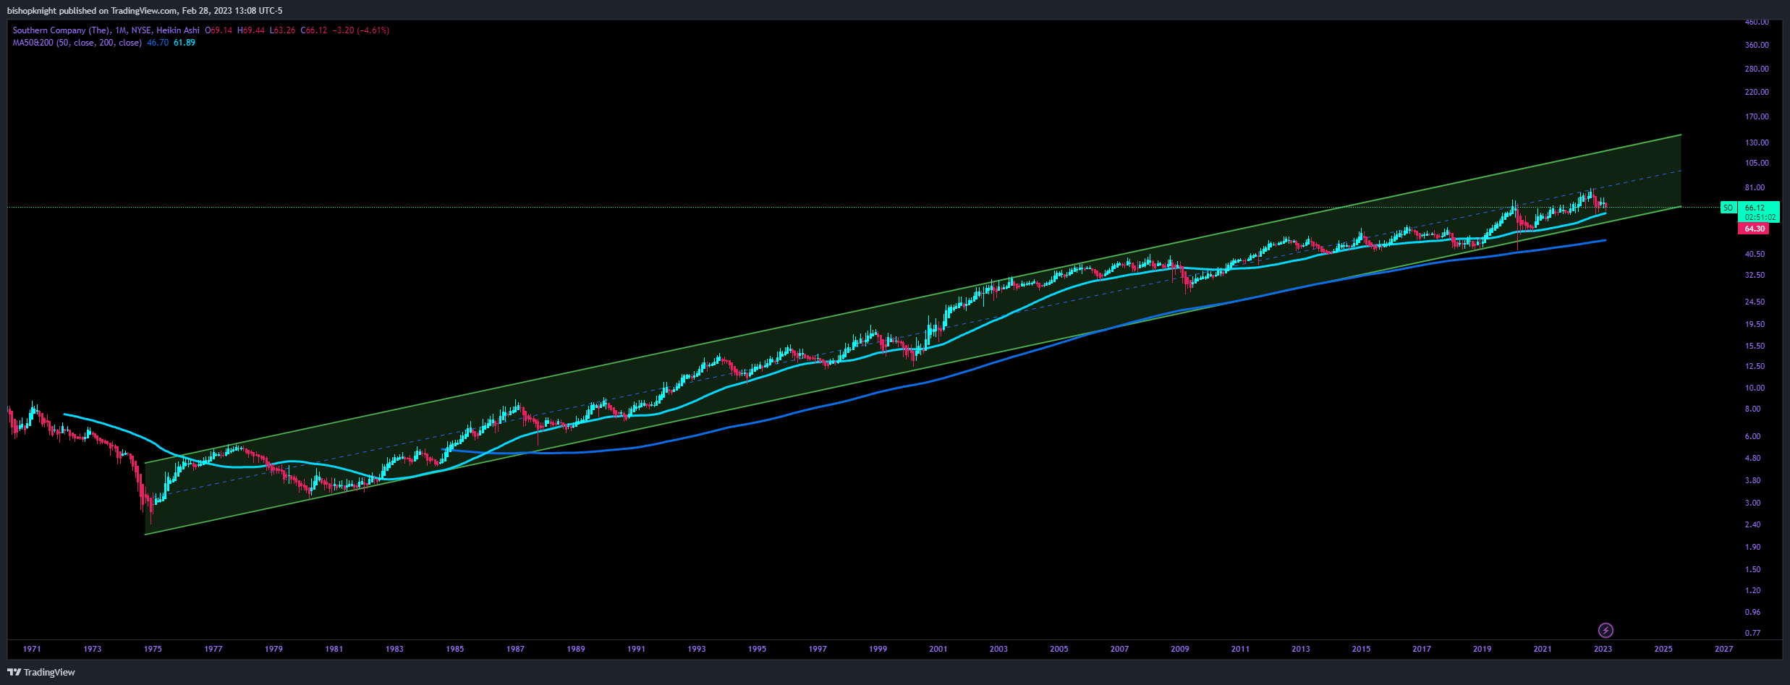1790x685 pixels.
Task: Click the 2003 year label
Action: point(998,649)
